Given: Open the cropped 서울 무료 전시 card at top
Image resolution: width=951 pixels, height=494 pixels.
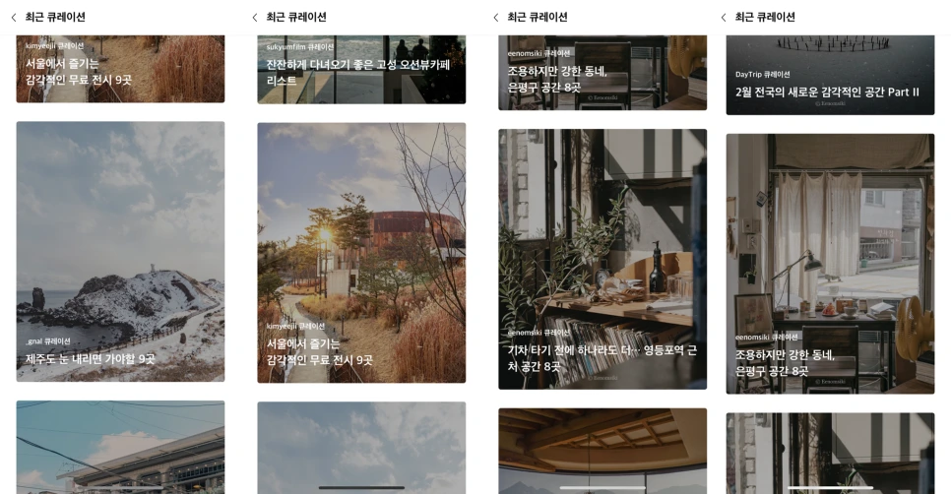Looking at the screenshot, I should tap(120, 69).
